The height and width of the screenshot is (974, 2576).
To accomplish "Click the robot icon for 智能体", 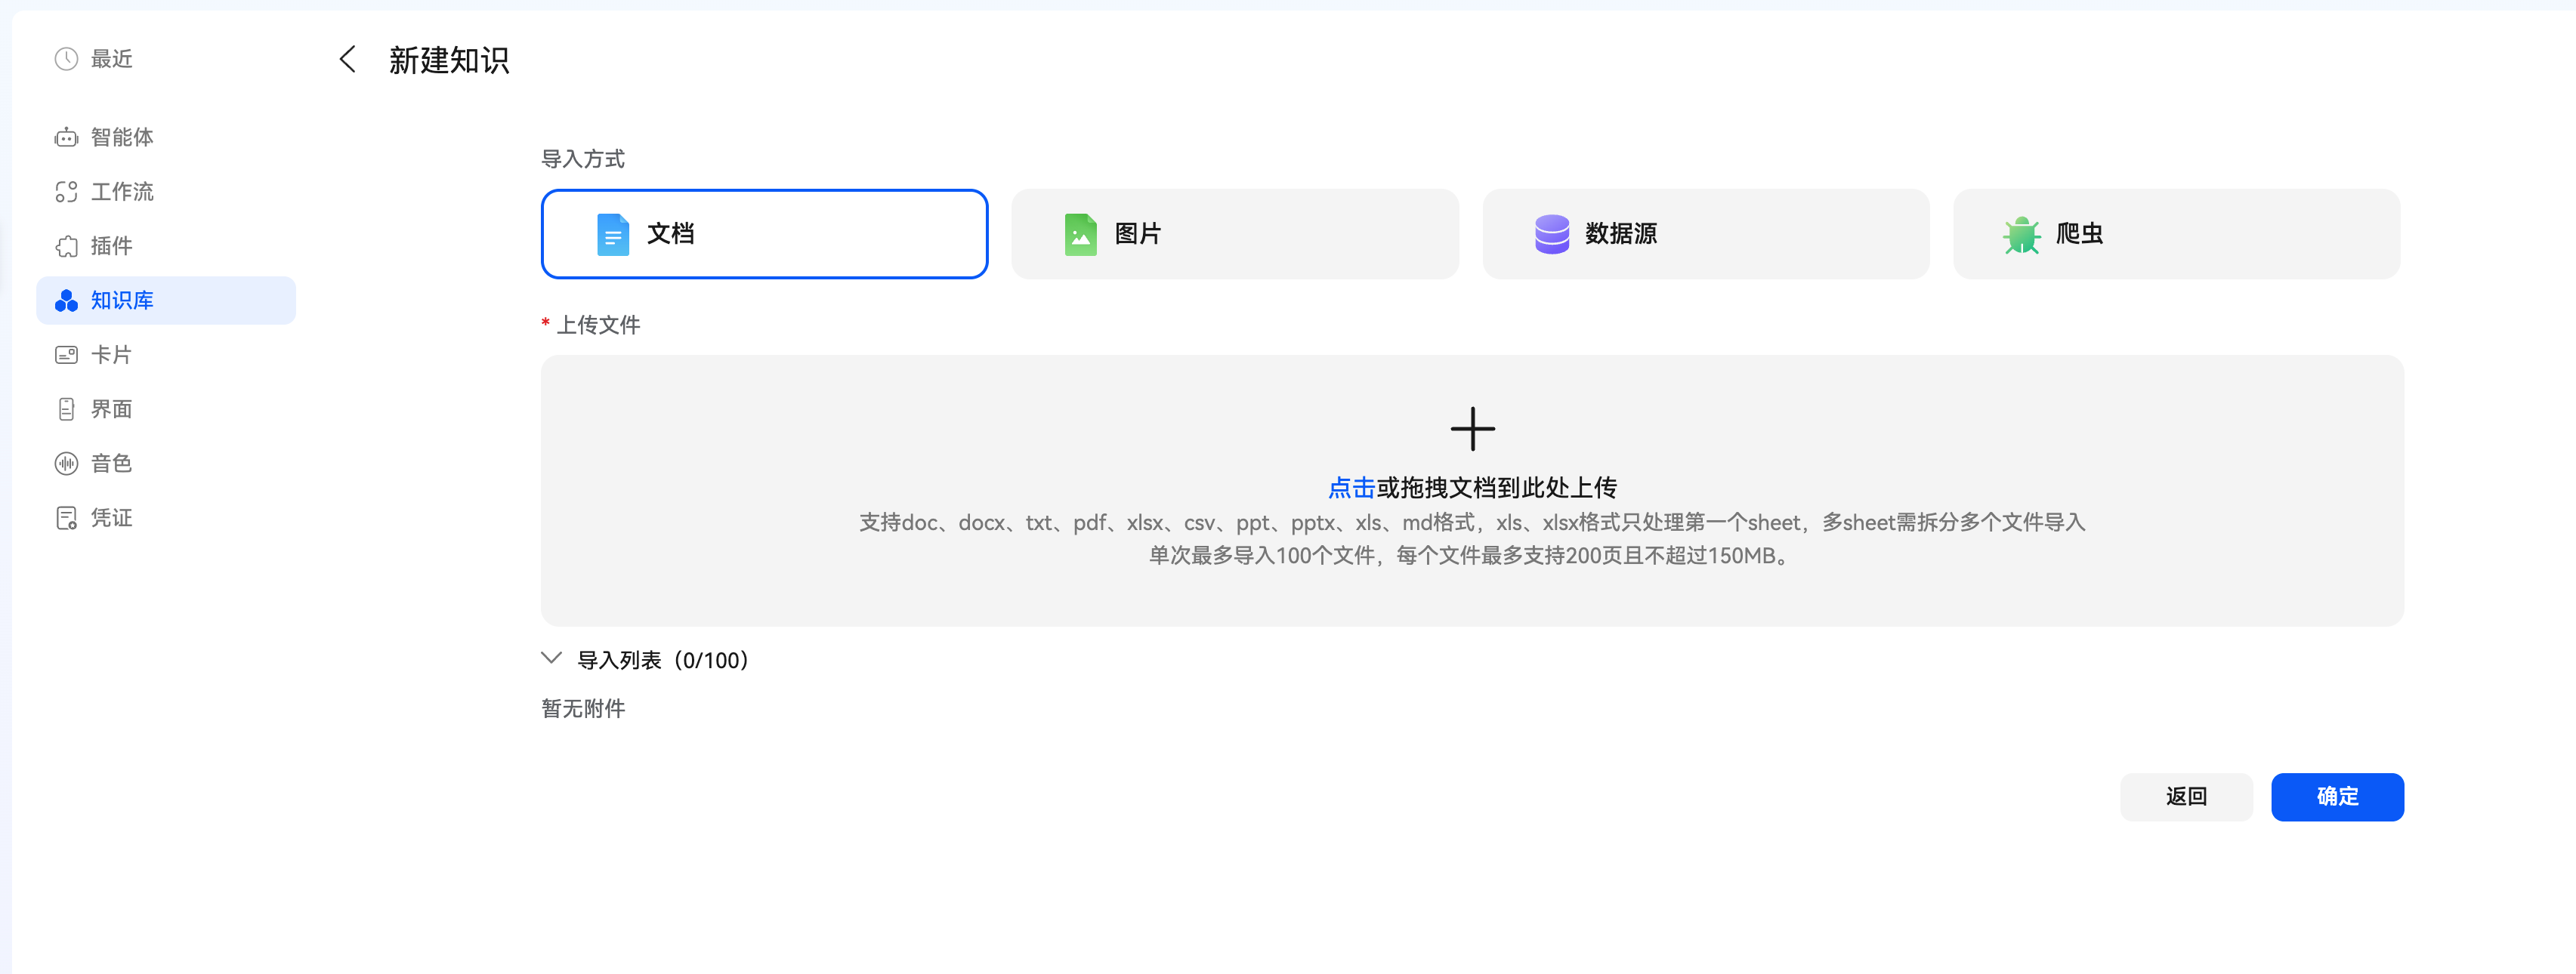I will [66, 137].
